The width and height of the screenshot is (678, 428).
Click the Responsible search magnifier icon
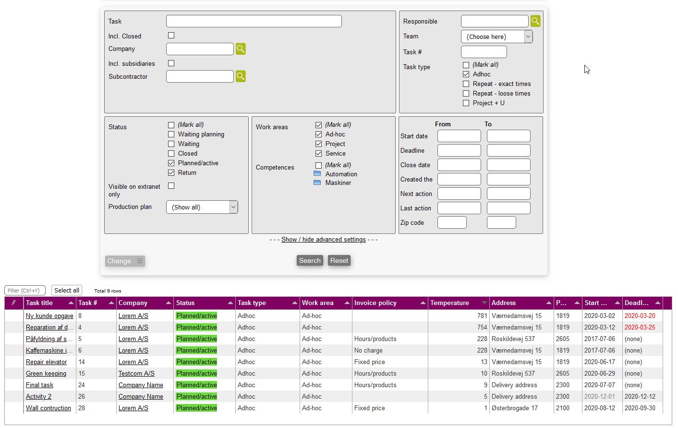535,21
